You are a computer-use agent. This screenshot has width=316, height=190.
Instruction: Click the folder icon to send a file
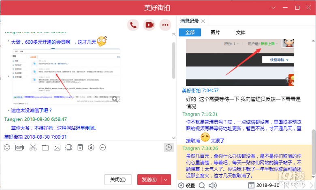(45, 148)
